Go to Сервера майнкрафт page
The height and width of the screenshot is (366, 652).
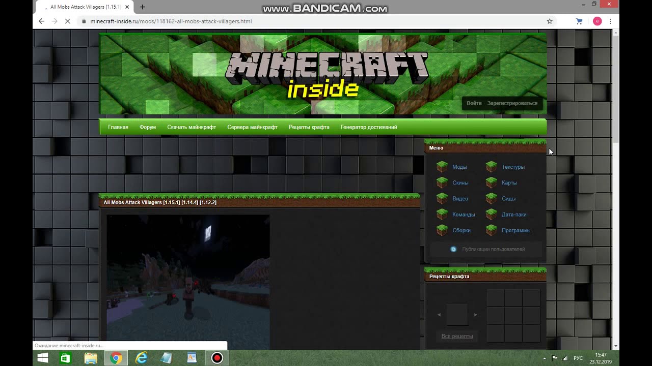click(x=252, y=127)
